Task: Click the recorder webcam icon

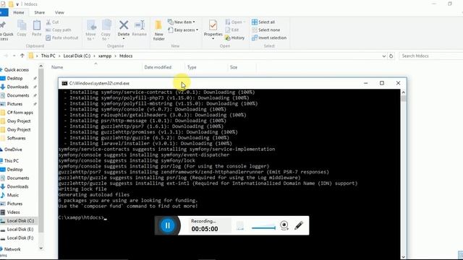Action: click(284, 225)
